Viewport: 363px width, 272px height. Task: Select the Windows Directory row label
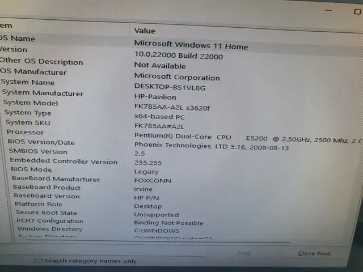[x=50, y=229]
